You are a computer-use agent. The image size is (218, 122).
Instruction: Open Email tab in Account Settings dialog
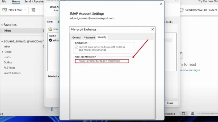(50, 22)
